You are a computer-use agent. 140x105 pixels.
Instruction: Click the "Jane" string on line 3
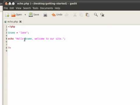click(x=24, y=33)
